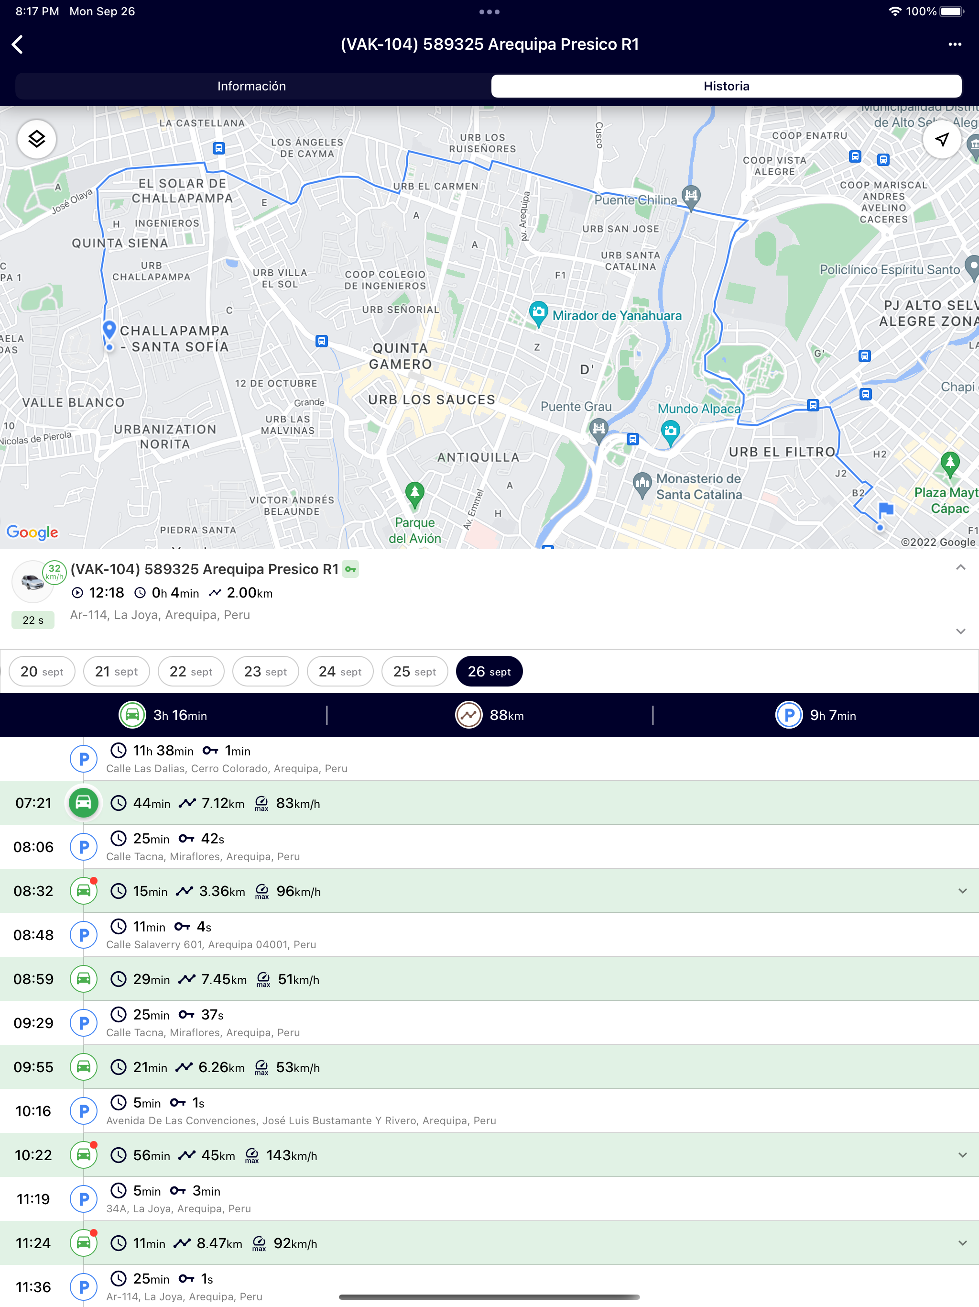Select the 22 sept date chip
The width and height of the screenshot is (979, 1307).
click(191, 672)
